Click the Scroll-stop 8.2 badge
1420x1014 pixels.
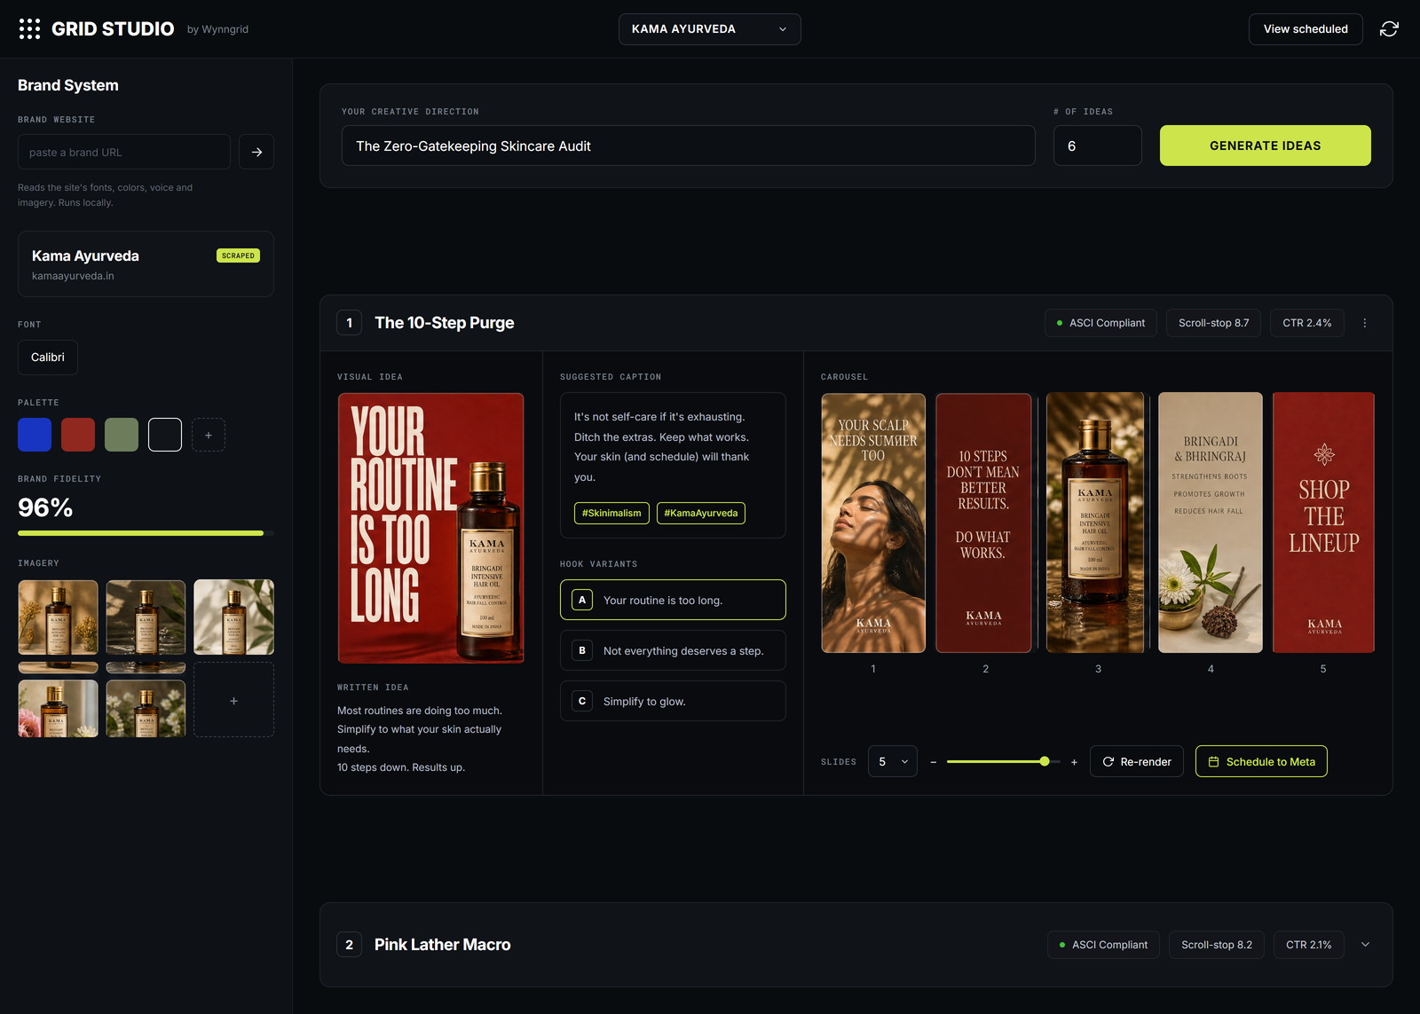[x=1217, y=945]
